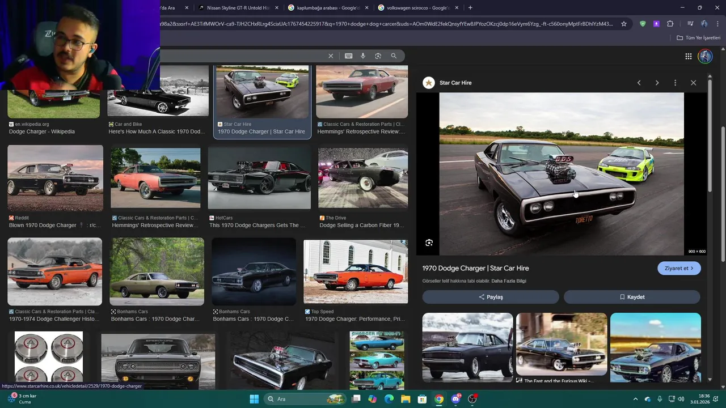
Task: Close the Nissan Skyline GT-R tab
Action: pyautogui.click(x=277, y=8)
